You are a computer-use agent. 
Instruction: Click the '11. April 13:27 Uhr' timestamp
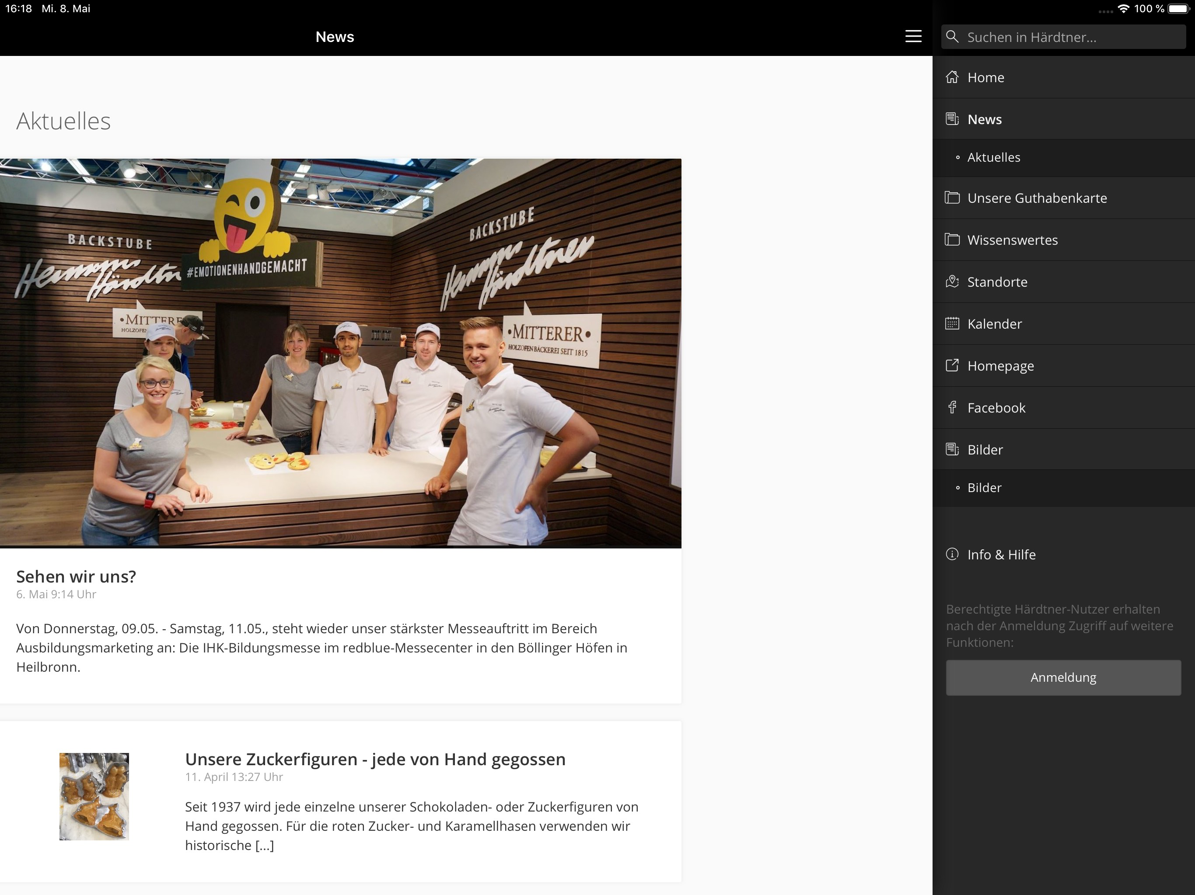[x=234, y=777]
